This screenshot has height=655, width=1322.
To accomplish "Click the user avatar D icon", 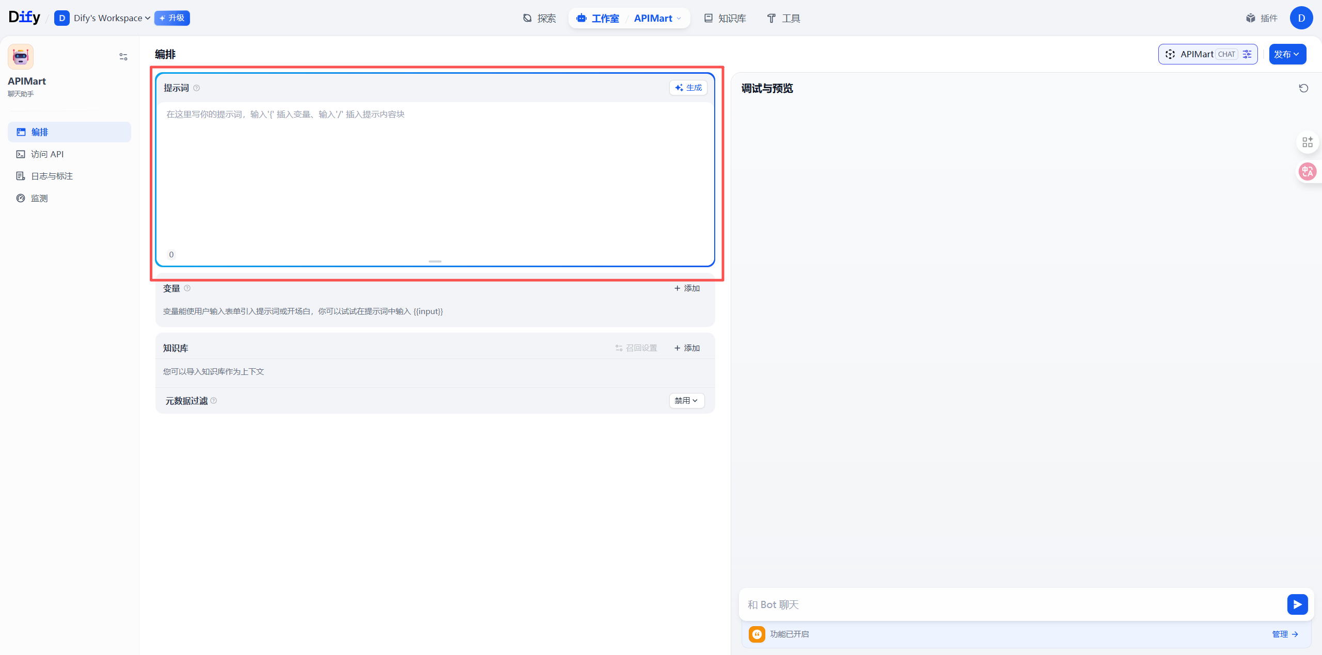I will [1301, 18].
